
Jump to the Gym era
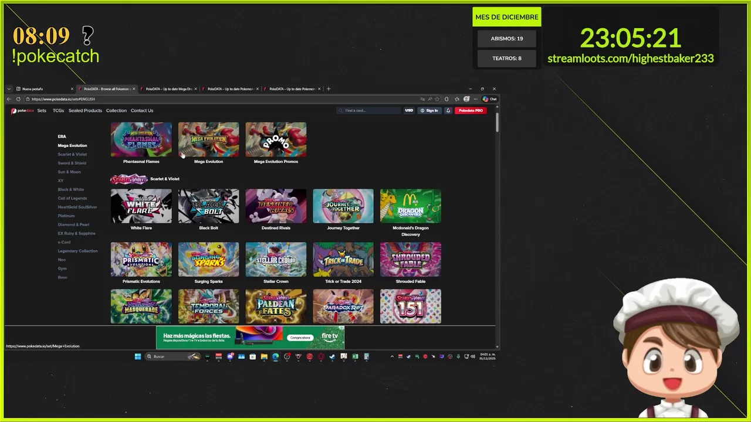[62, 268]
